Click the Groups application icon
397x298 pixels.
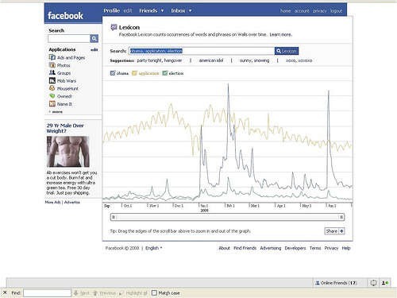tap(52, 72)
